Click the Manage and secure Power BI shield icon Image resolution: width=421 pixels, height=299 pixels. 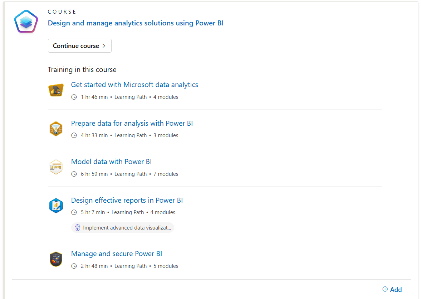(x=56, y=259)
